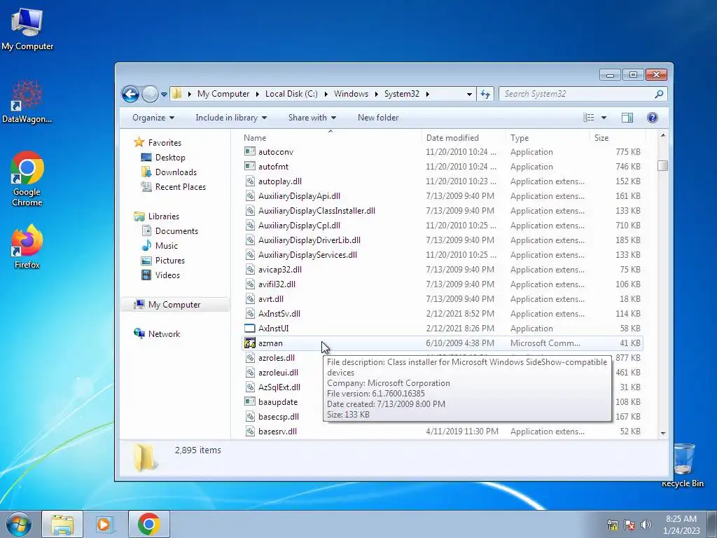
Task: Open address bar history dropdown
Action: click(469, 95)
